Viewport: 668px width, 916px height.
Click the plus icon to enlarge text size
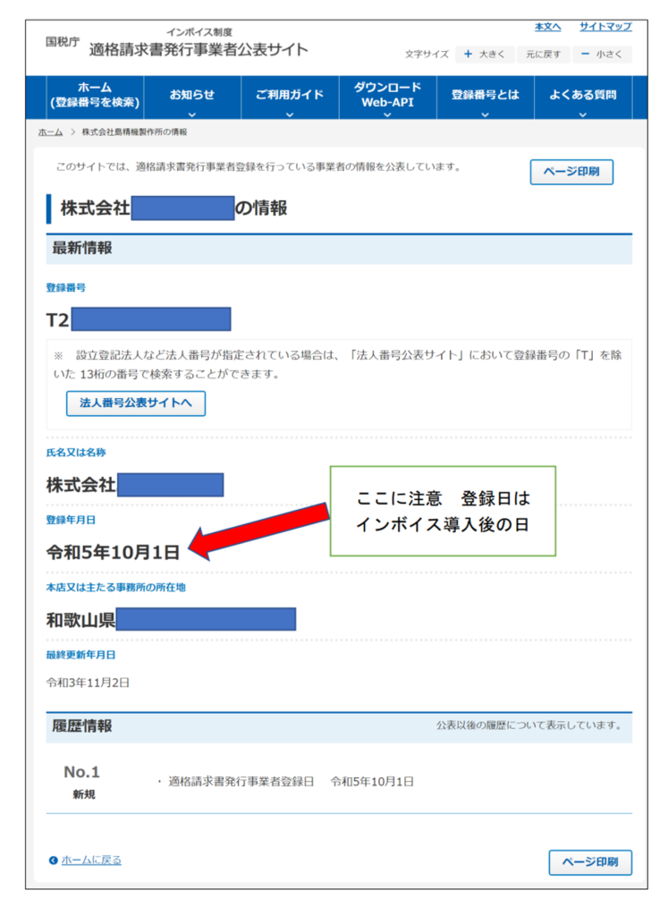click(x=468, y=55)
